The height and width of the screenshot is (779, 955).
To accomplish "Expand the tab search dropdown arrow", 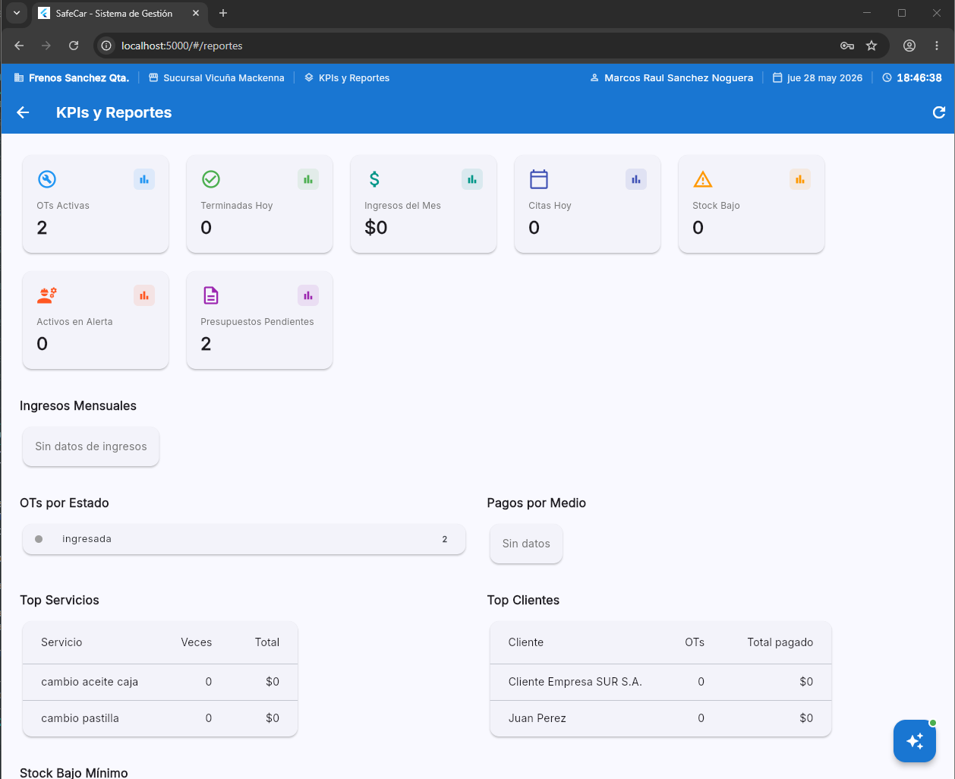I will point(16,13).
